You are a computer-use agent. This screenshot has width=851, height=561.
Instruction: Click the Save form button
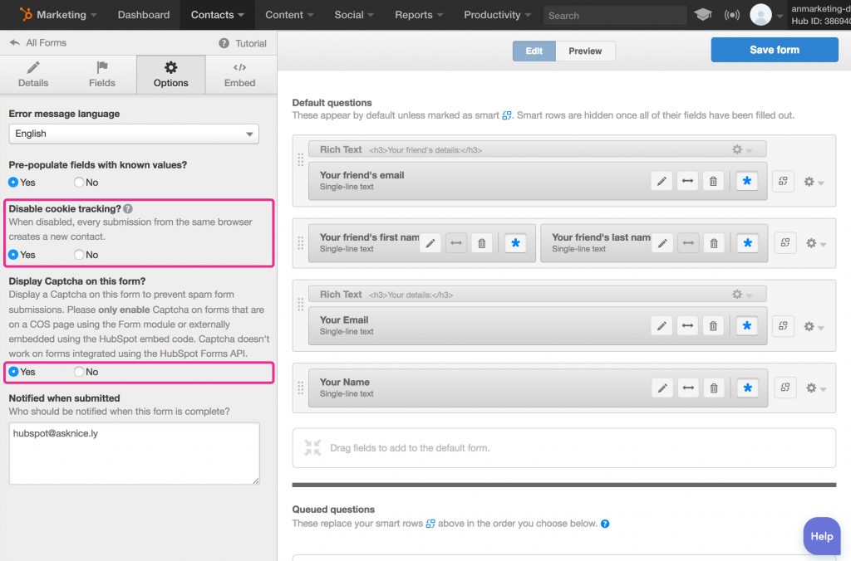(x=775, y=50)
